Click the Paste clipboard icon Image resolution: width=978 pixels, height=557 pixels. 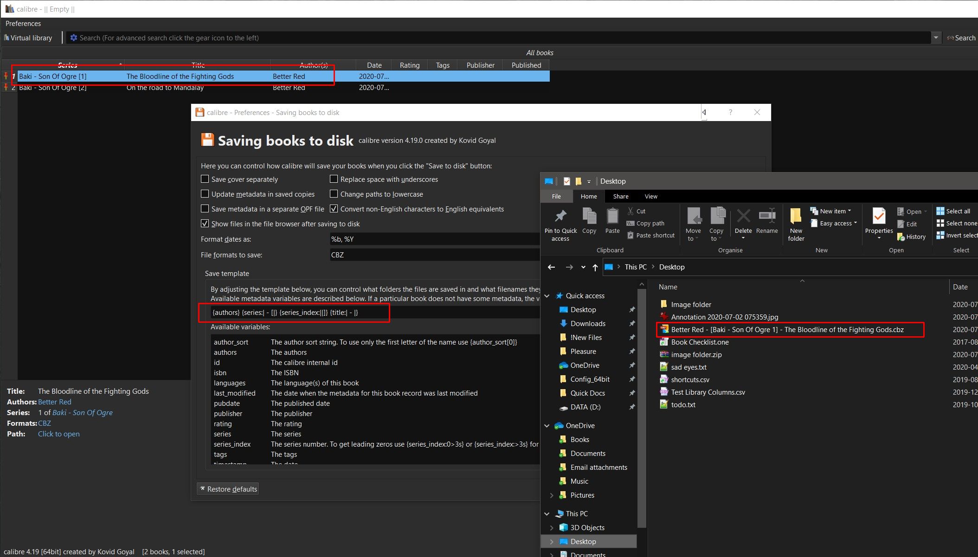[x=612, y=216]
